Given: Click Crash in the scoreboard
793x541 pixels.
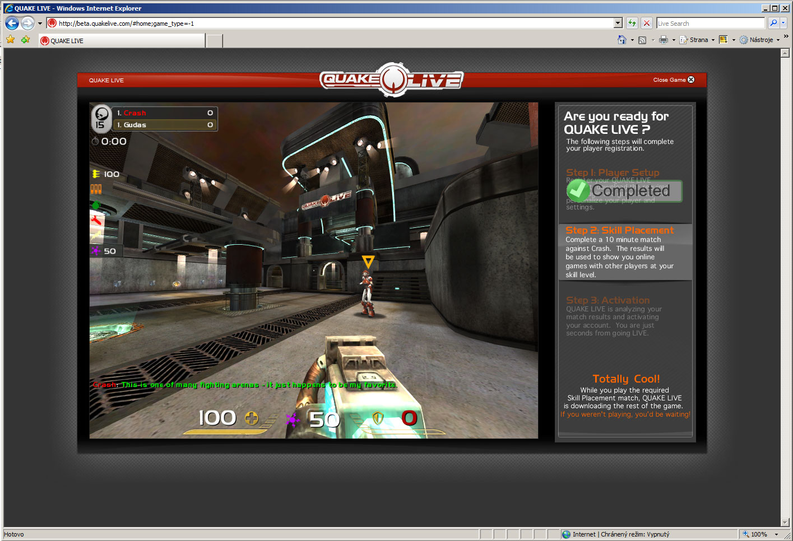Looking at the screenshot, I should pyautogui.click(x=135, y=113).
